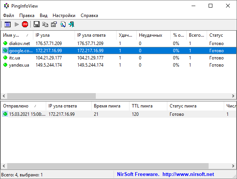Open the Справка menu
Screen dimensions: 237x179
pyautogui.click(x=89, y=16)
